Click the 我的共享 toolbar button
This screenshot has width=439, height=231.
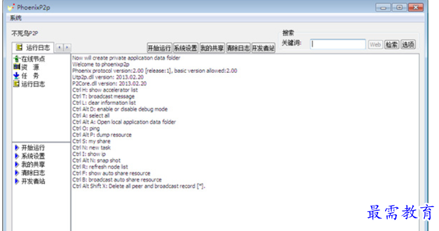point(212,48)
